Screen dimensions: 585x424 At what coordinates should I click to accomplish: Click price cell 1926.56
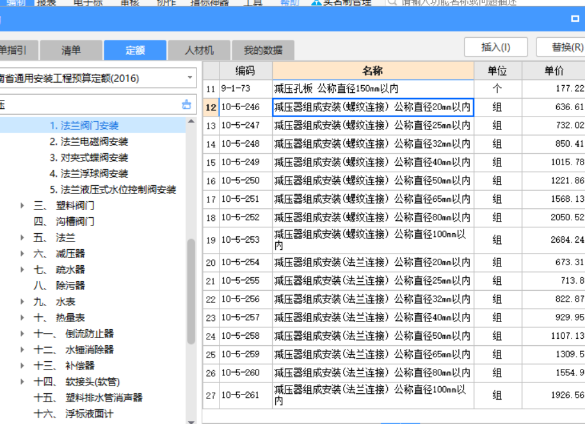pos(554,395)
